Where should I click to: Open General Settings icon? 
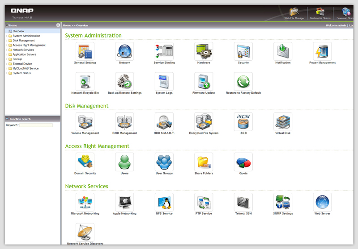point(85,51)
